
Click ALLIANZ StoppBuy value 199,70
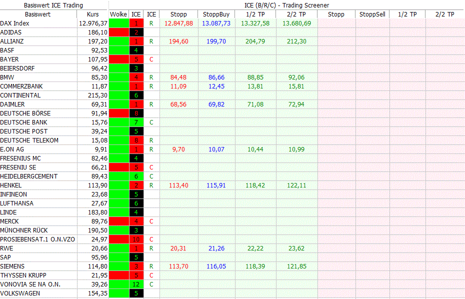tap(216, 41)
